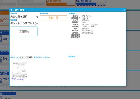Open the bracket drawing thumbnail
Image resolution: width=140 pixels, height=99 pixels.
coord(20,70)
